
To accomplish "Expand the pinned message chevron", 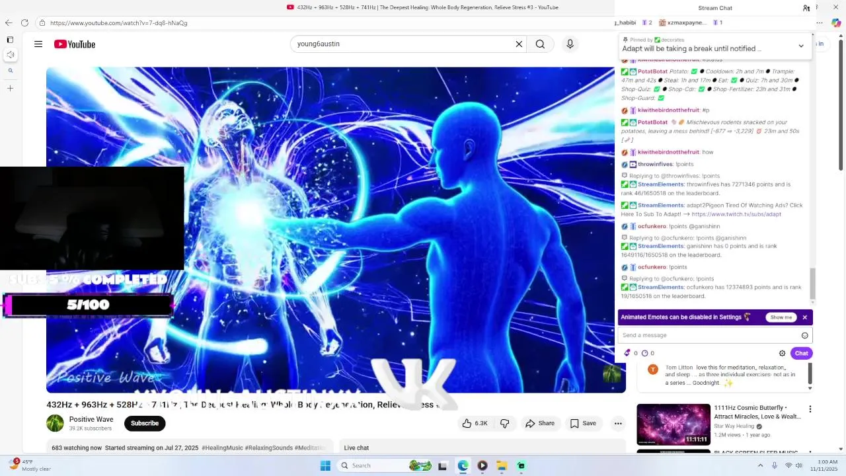I will [x=801, y=46].
